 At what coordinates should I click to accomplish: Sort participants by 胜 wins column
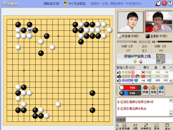[x=156, y=67]
